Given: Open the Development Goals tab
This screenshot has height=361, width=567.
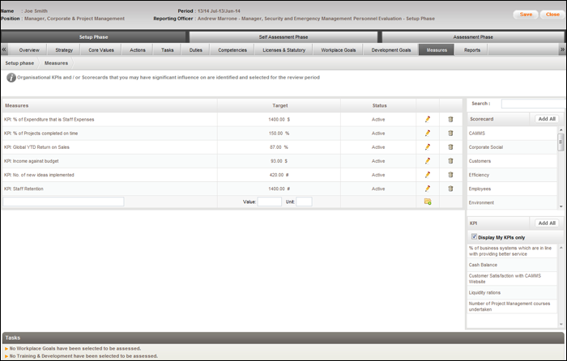Looking at the screenshot, I should point(391,50).
